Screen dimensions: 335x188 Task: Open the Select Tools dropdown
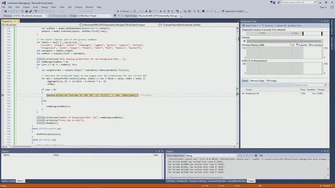[x=250, y=26]
